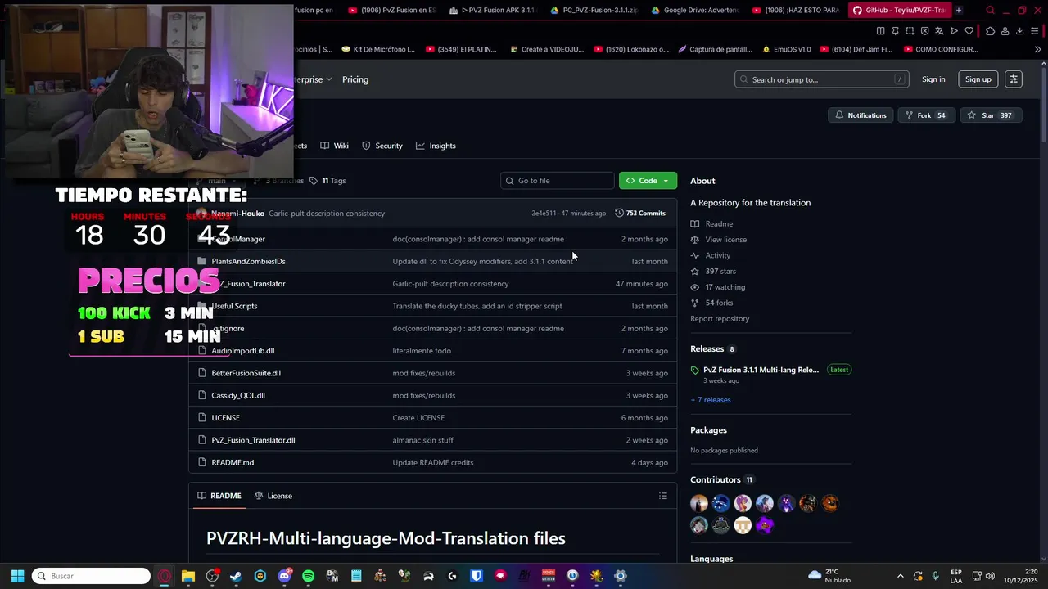Click the Sign up button
The height and width of the screenshot is (589, 1048).
point(978,79)
